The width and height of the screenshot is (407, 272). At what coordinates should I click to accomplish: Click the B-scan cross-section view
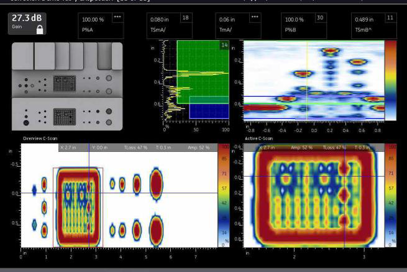[x=314, y=81]
